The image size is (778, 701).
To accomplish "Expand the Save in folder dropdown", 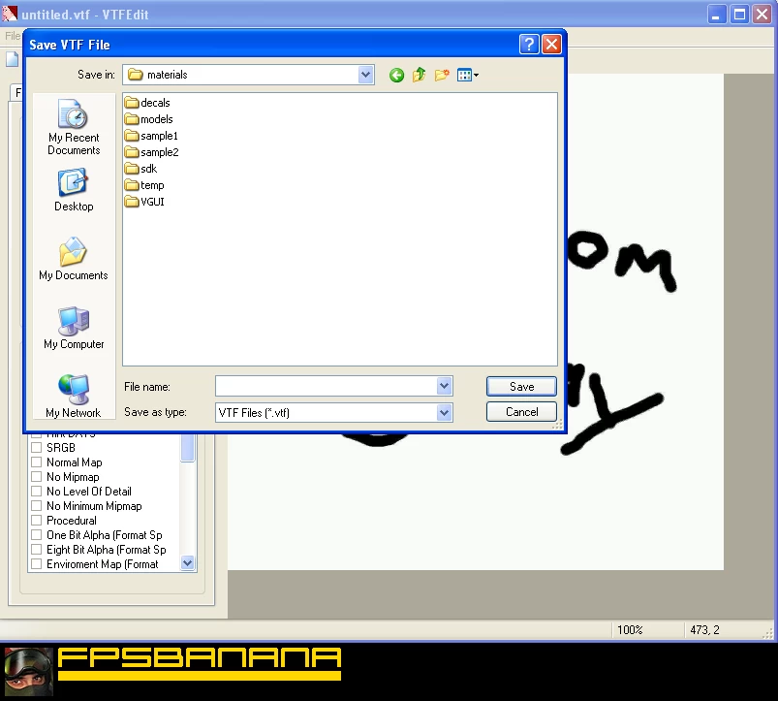I will (365, 75).
